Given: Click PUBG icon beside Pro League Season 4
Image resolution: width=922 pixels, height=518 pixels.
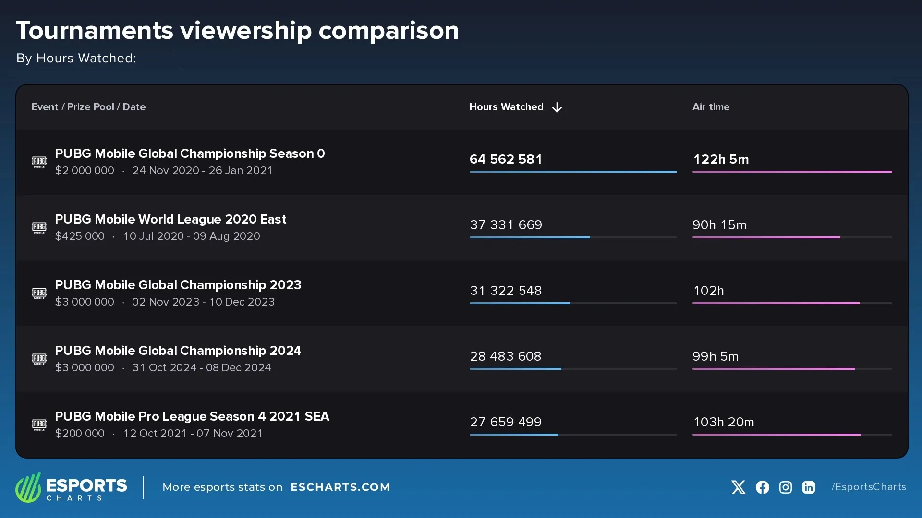Looking at the screenshot, I should tap(39, 424).
